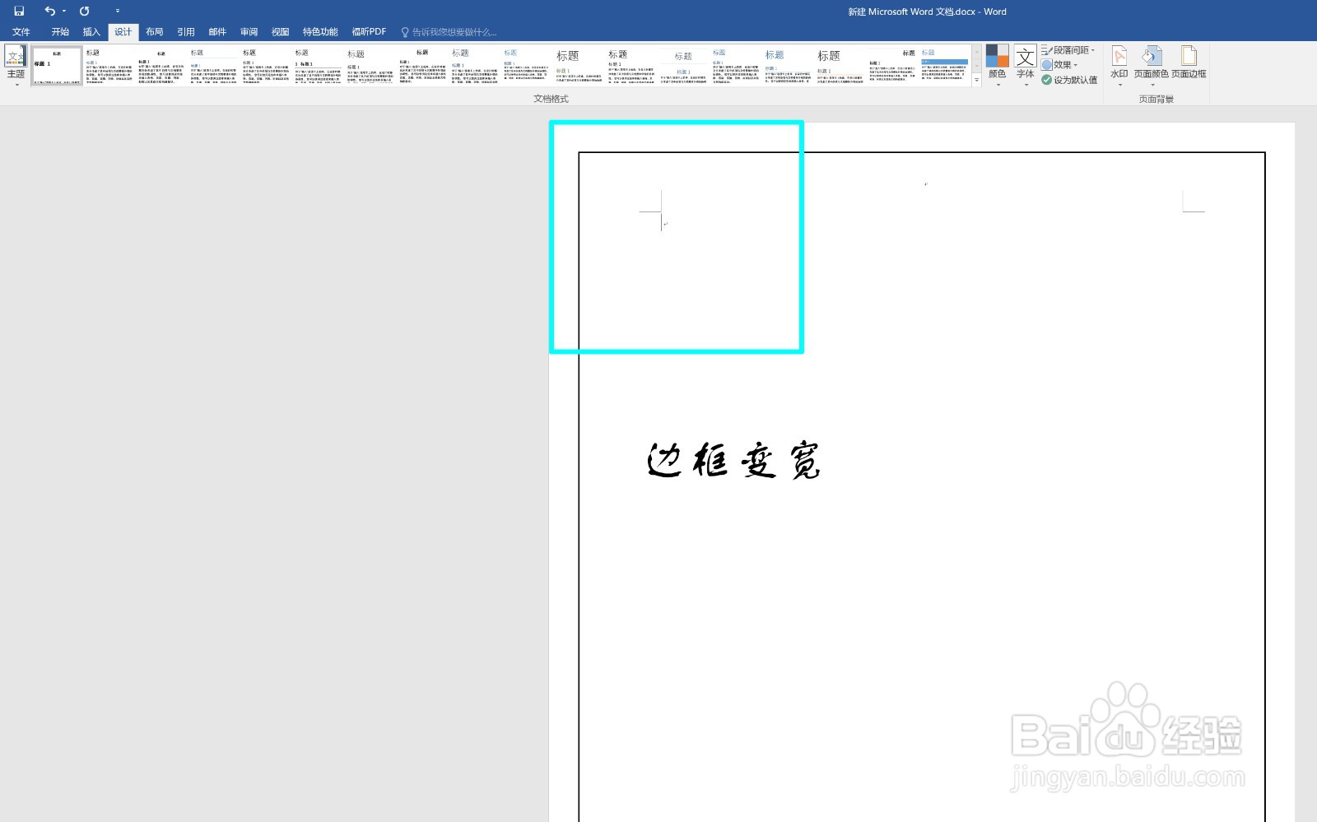Click the 边框变宽 handwritten text in document
This screenshot has height=822, width=1317.
pos(733,460)
